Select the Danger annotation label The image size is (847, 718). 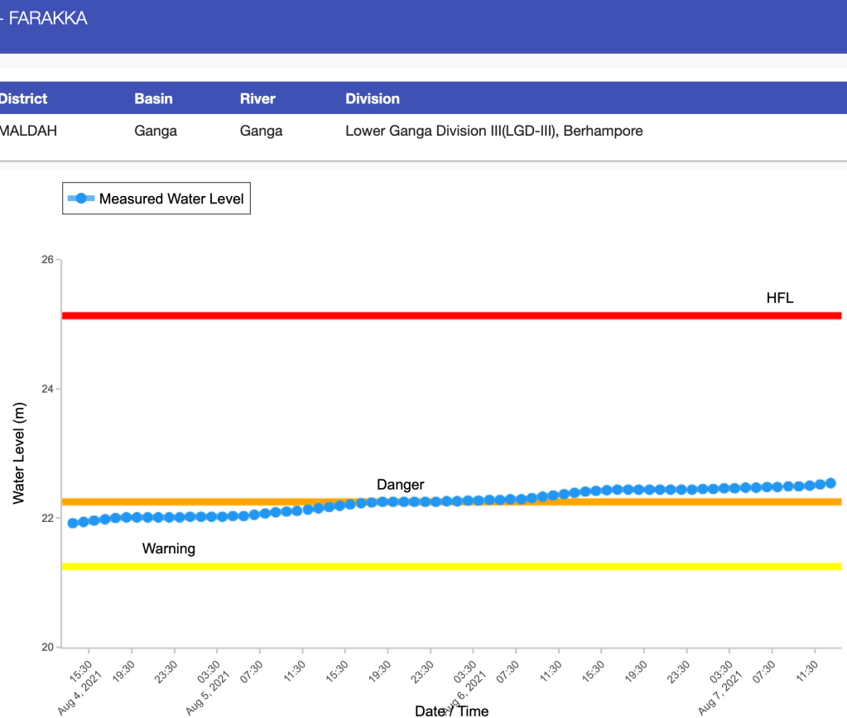(x=400, y=484)
